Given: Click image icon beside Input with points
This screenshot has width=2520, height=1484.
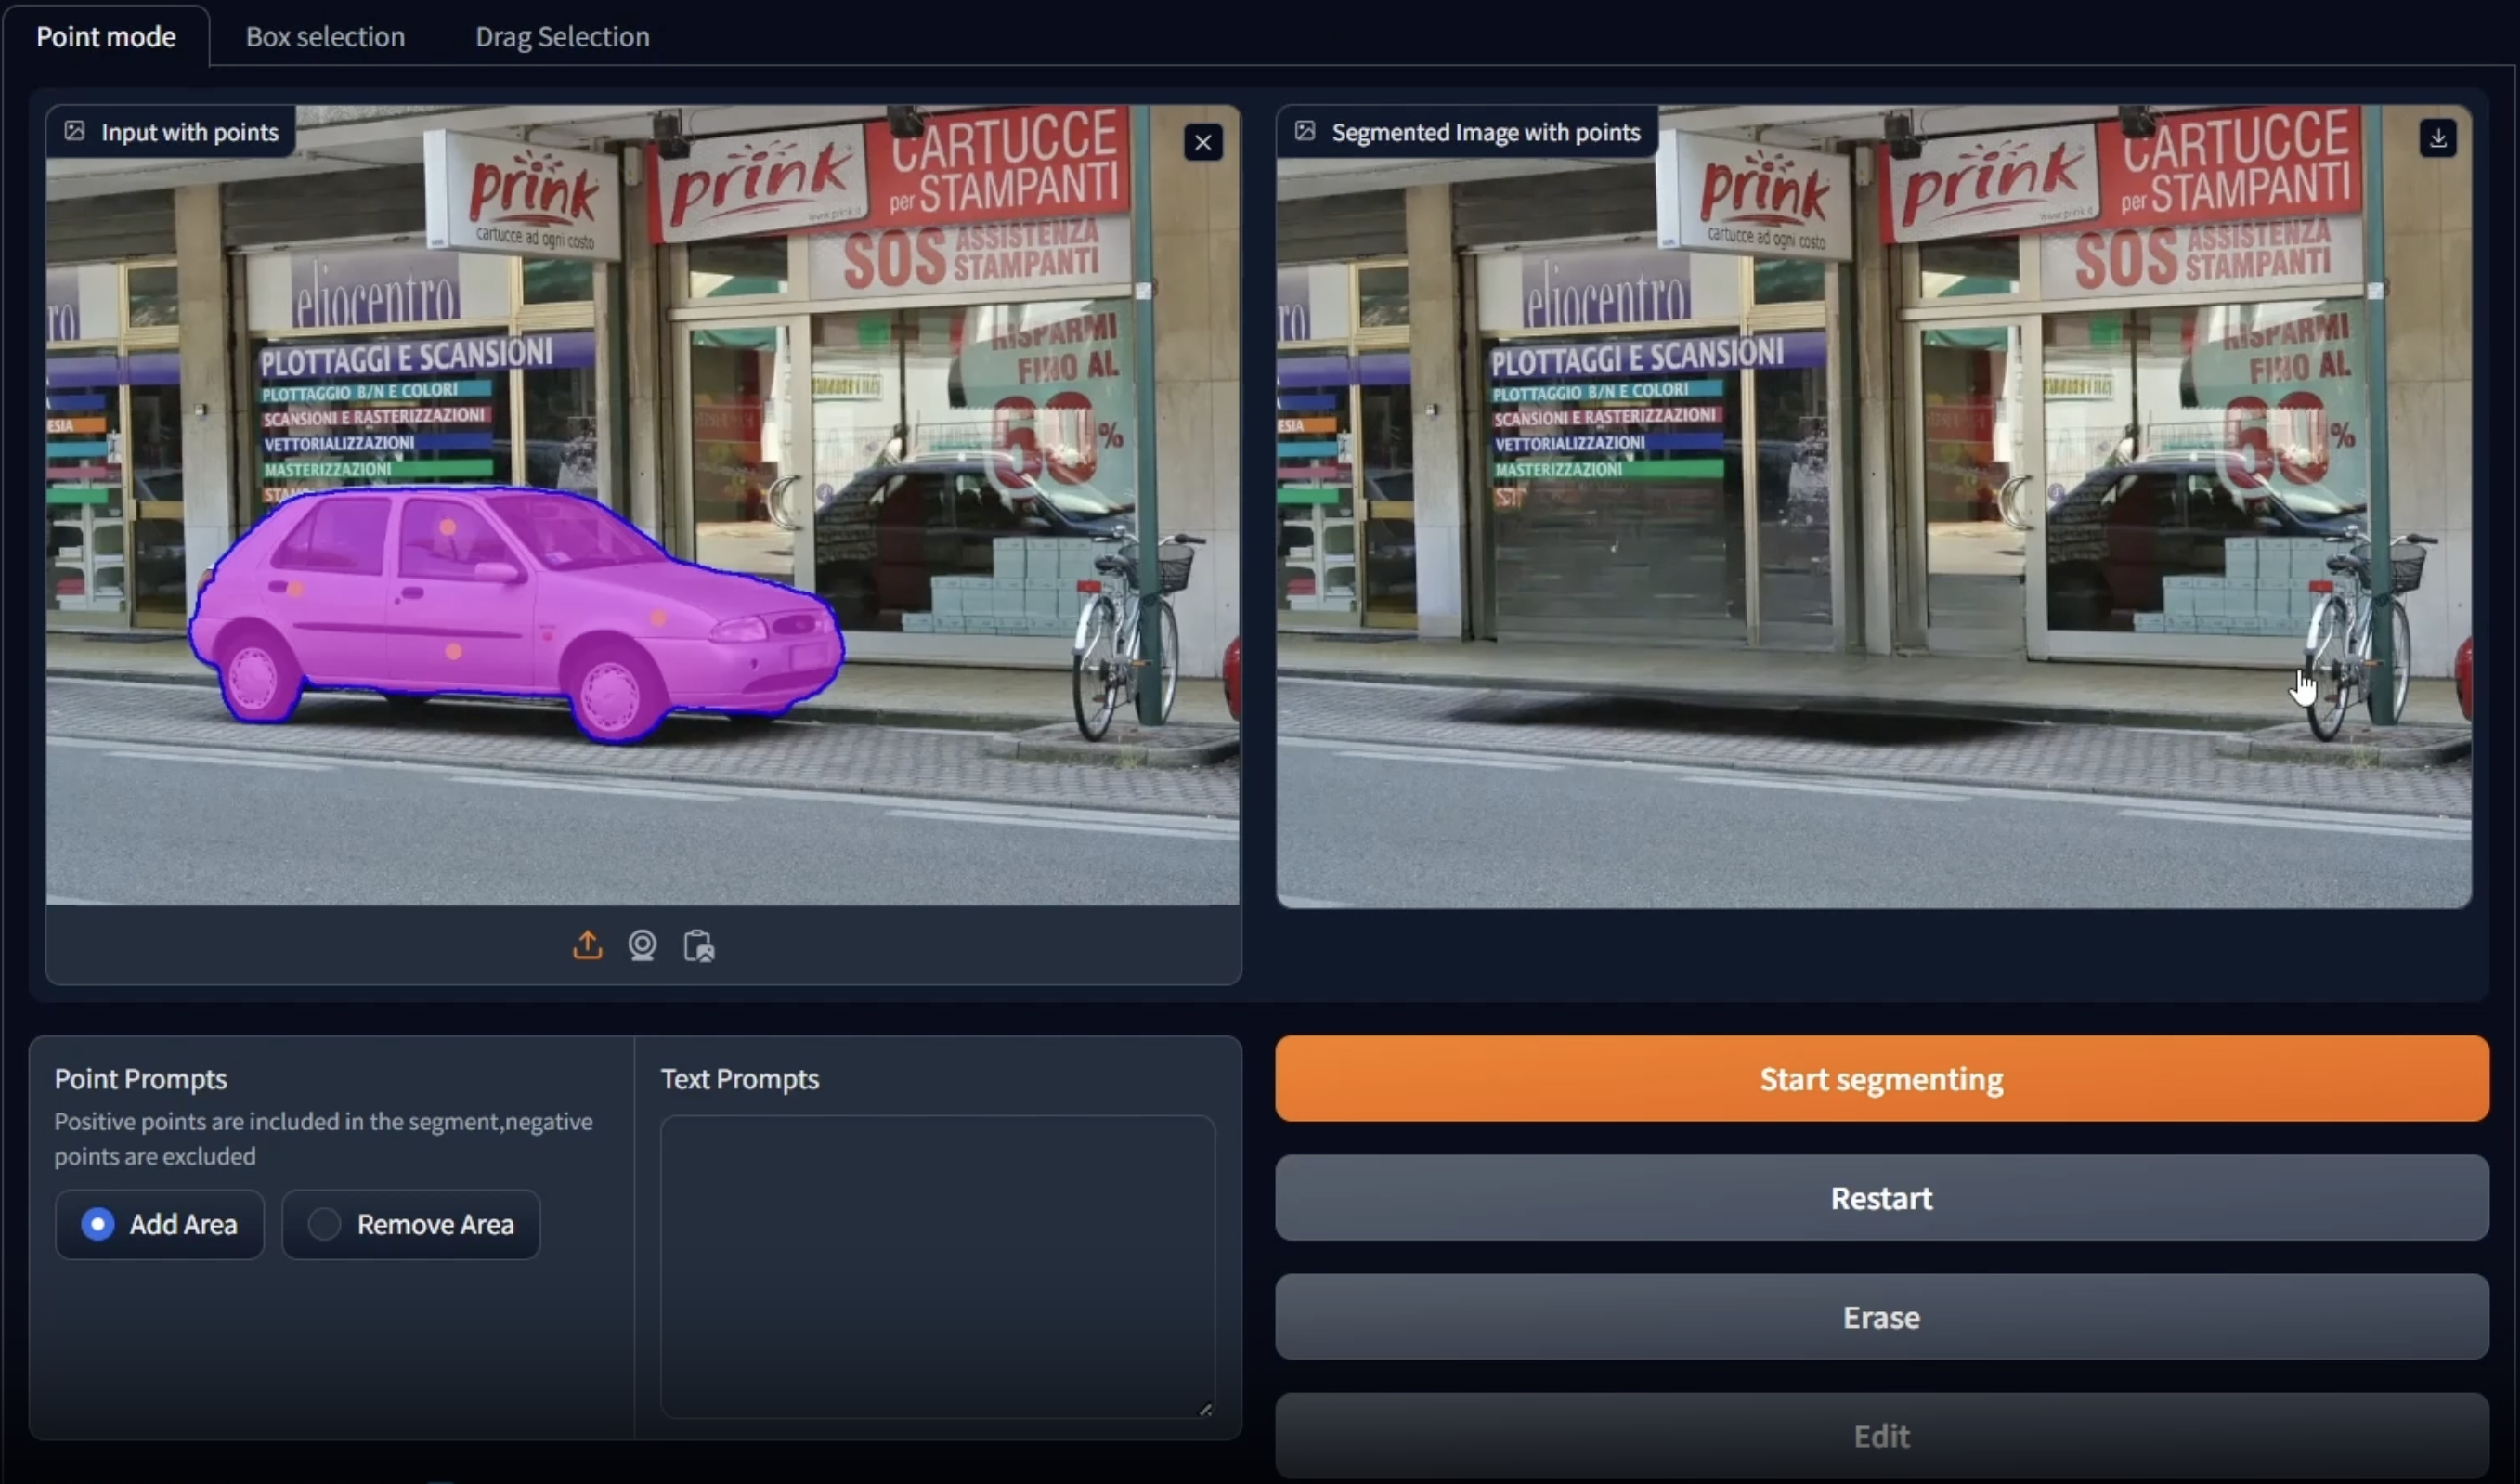Looking at the screenshot, I should pyautogui.click(x=75, y=131).
